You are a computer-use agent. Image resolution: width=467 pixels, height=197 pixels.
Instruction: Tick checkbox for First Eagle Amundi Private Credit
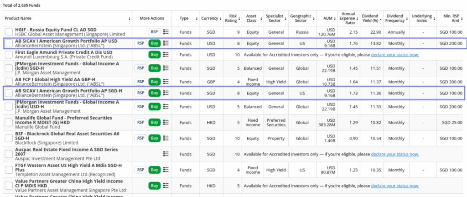[x=9, y=54]
